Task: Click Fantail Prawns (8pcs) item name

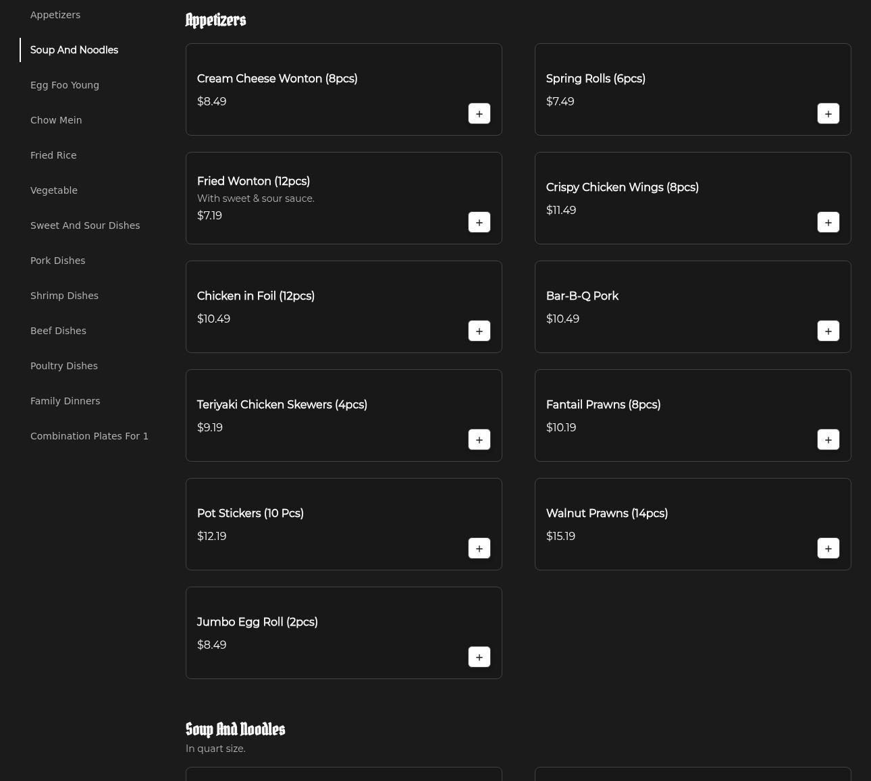Action: point(604,405)
